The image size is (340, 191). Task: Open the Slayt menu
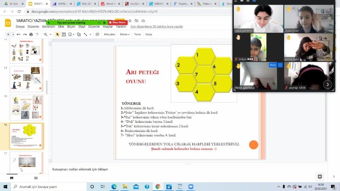coord(82,27)
